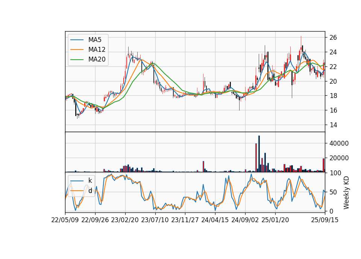Click the volume axis value 40000

(339, 143)
